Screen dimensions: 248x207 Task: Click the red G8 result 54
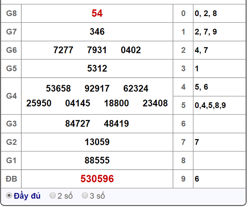pyautogui.click(x=97, y=13)
